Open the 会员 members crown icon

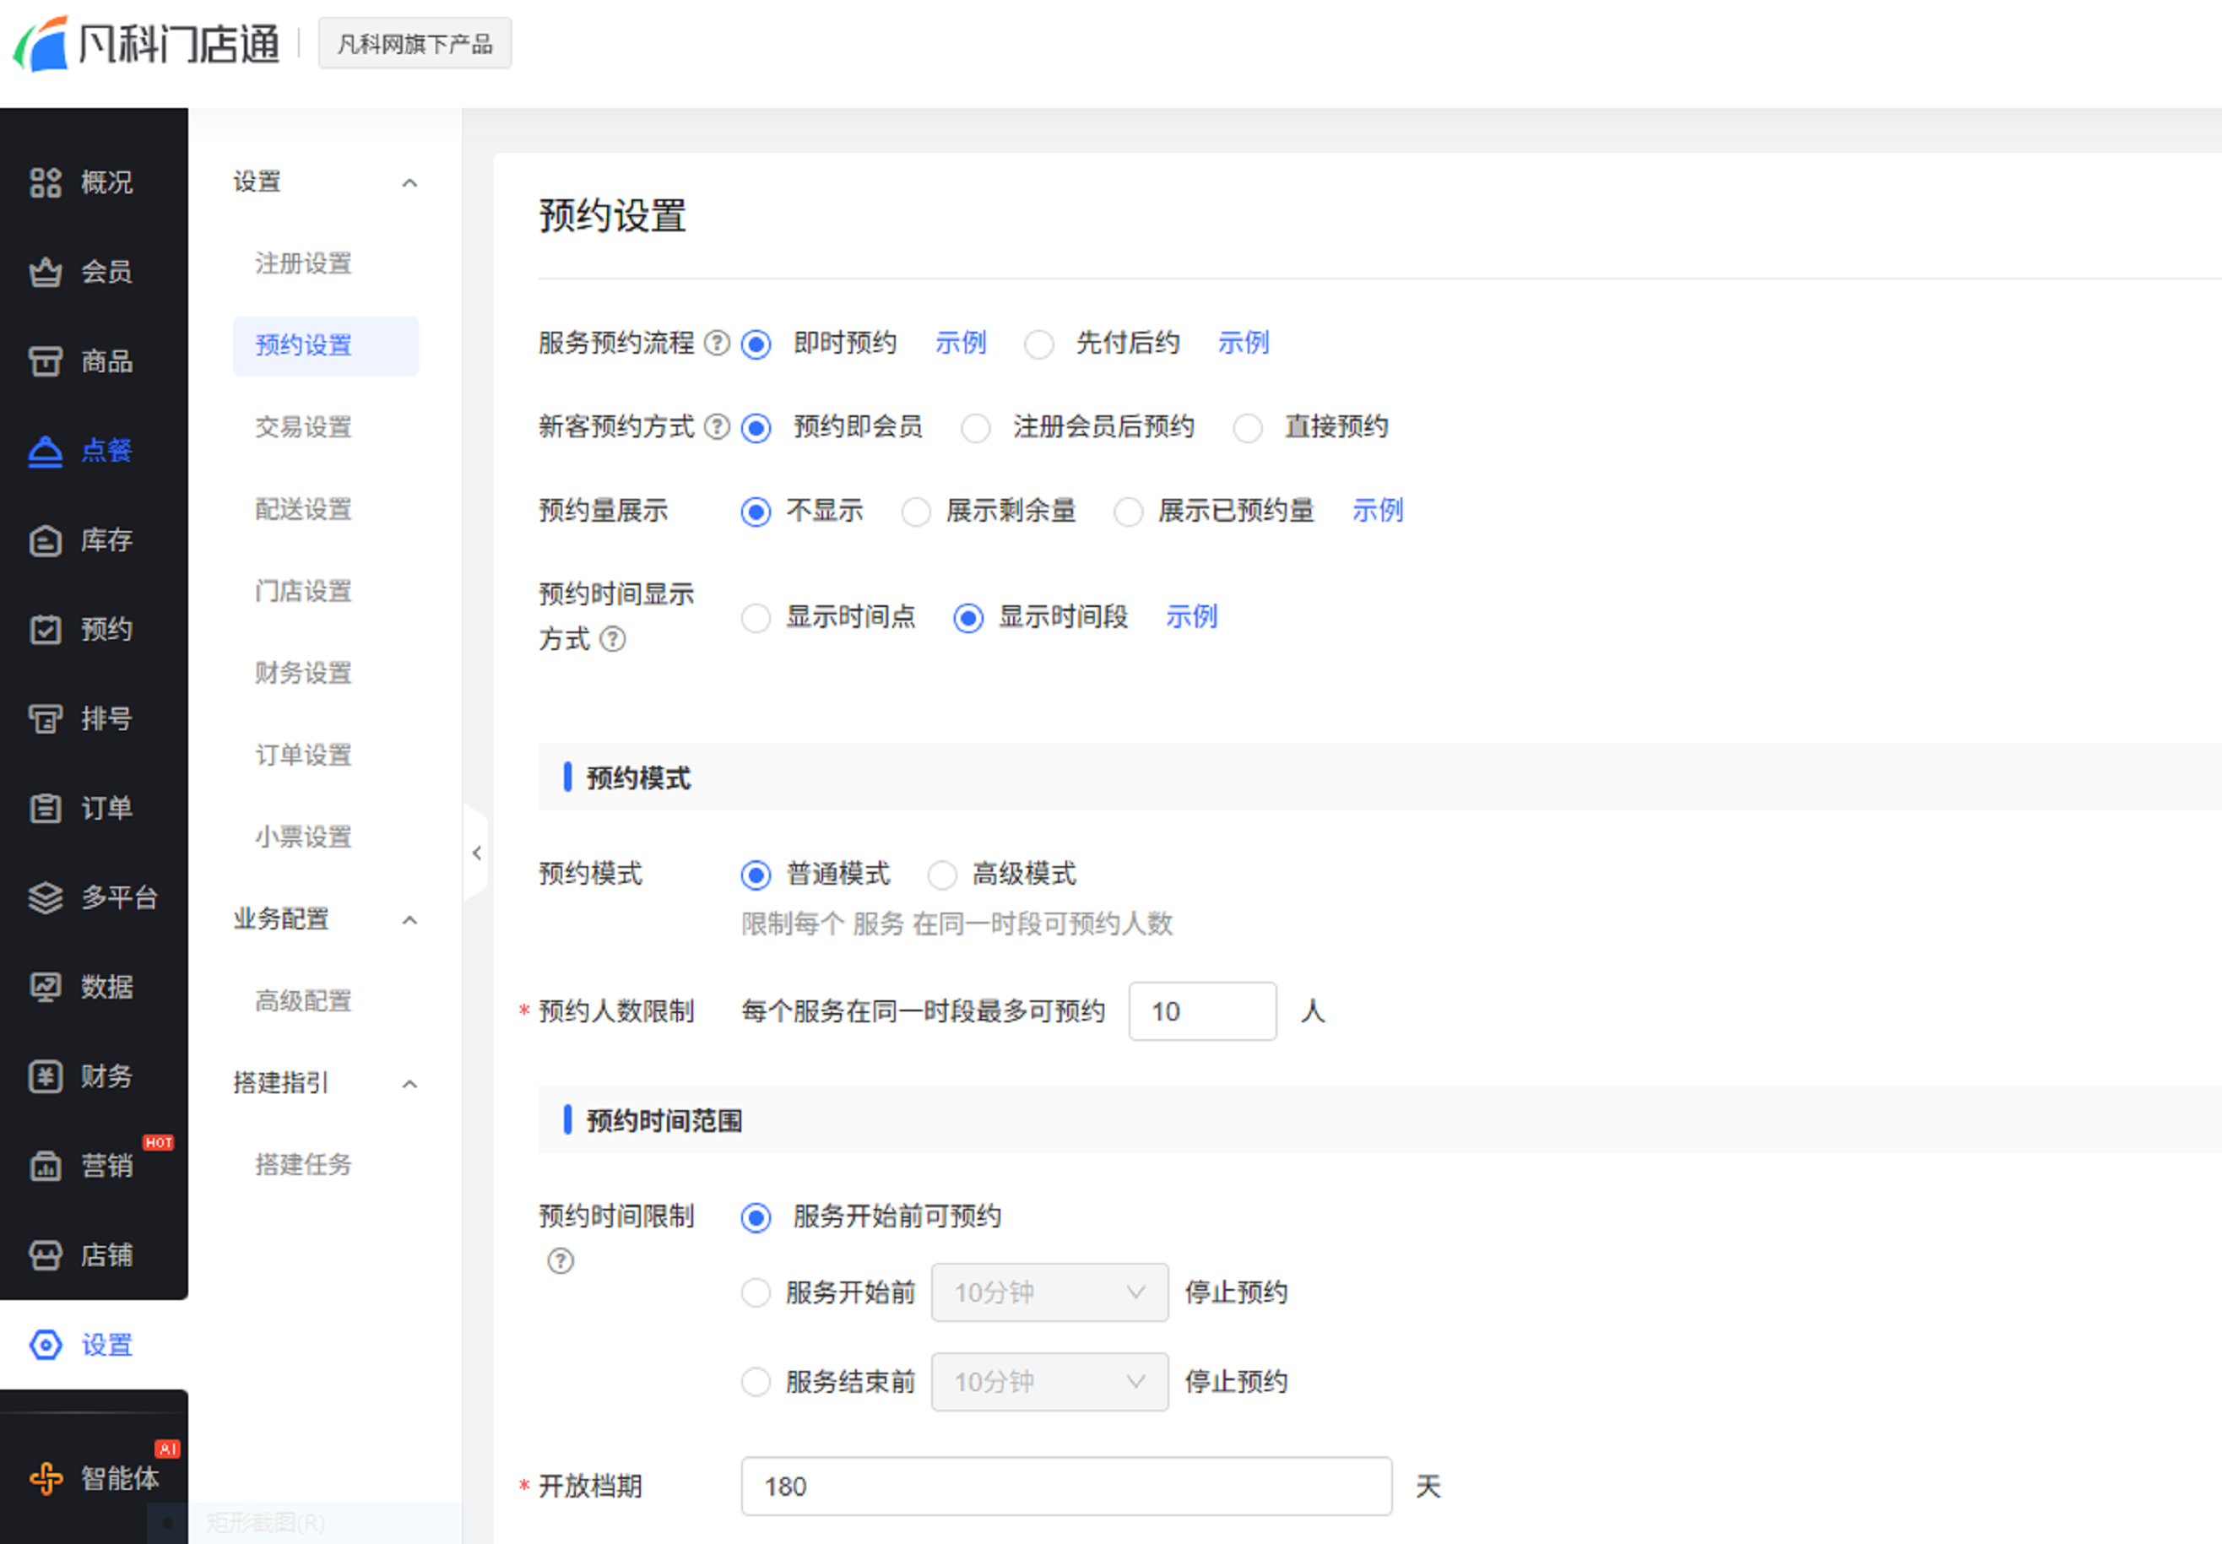click(46, 272)
